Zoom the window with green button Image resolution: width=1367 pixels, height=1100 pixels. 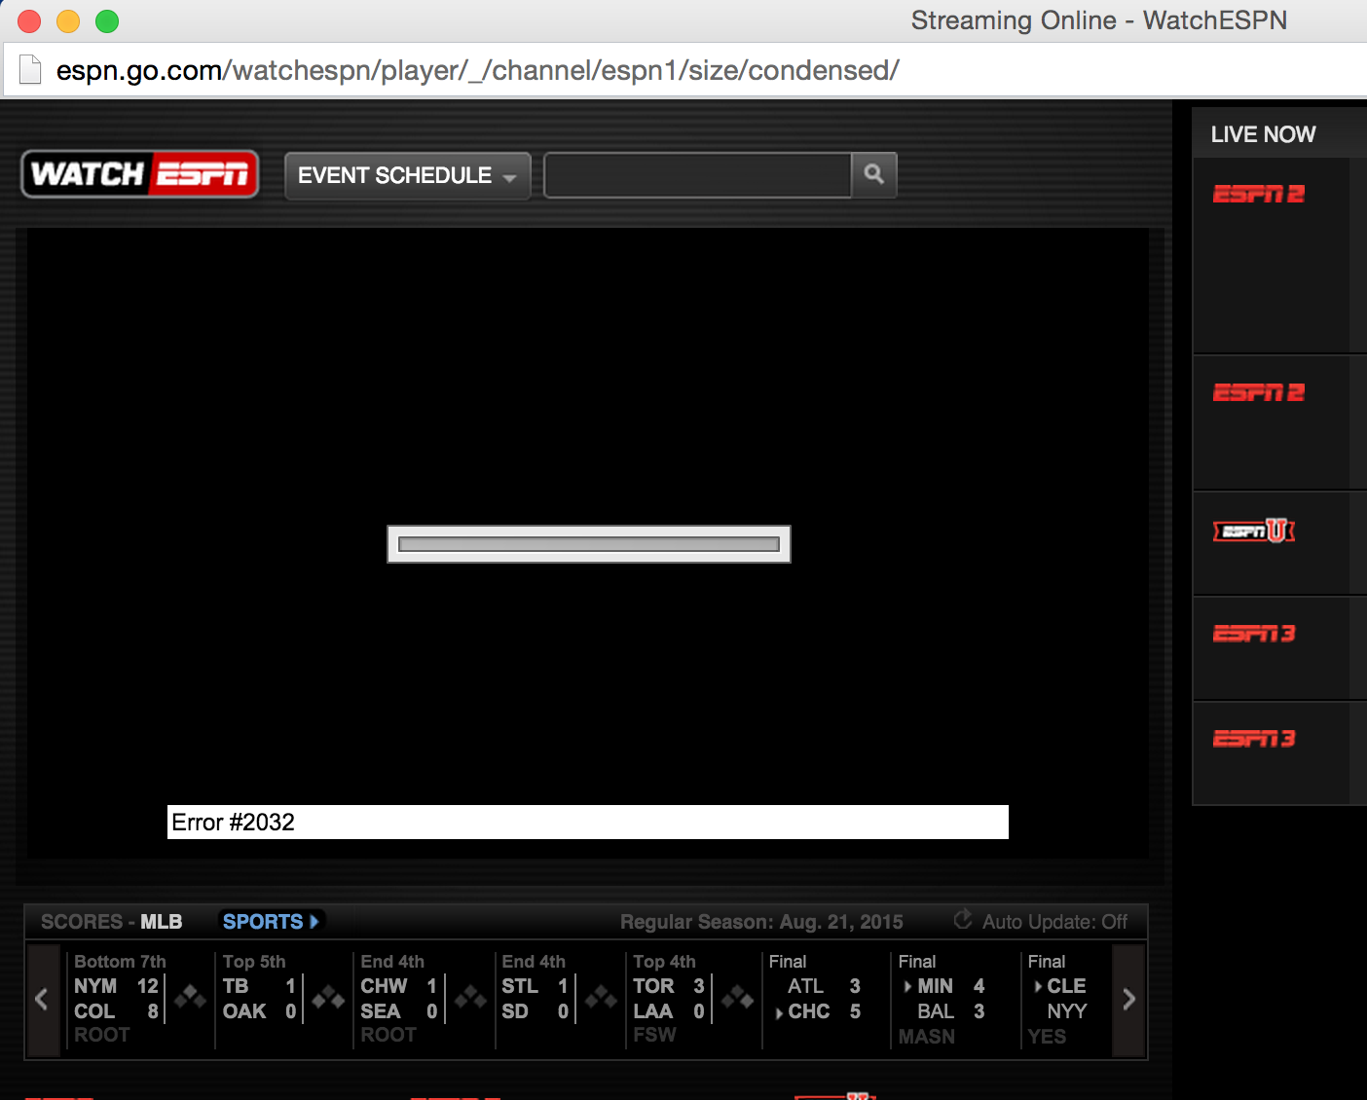click(107, 20)
